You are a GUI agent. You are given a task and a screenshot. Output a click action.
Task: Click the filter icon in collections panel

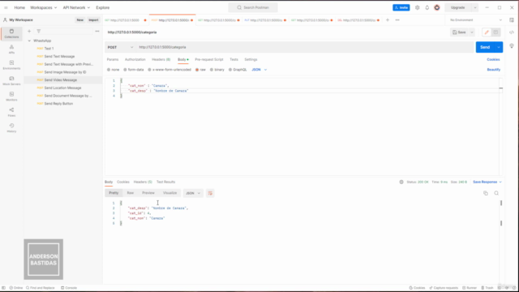point(39,31)
